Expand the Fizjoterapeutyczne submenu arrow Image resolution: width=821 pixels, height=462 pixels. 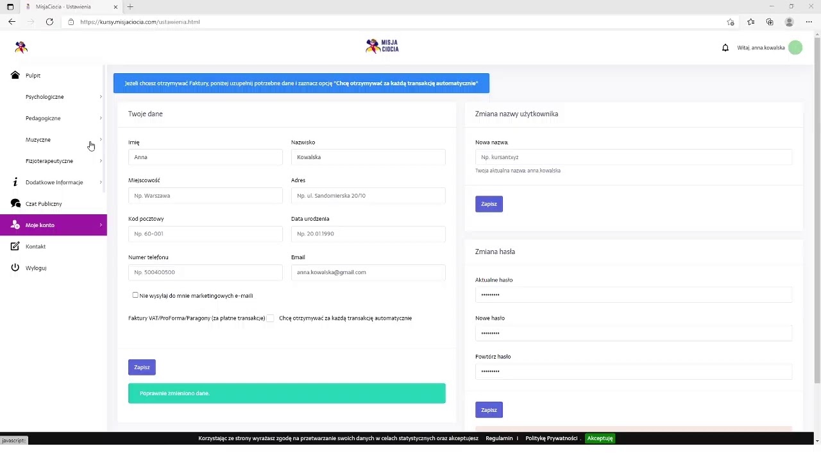pos(101,161)
